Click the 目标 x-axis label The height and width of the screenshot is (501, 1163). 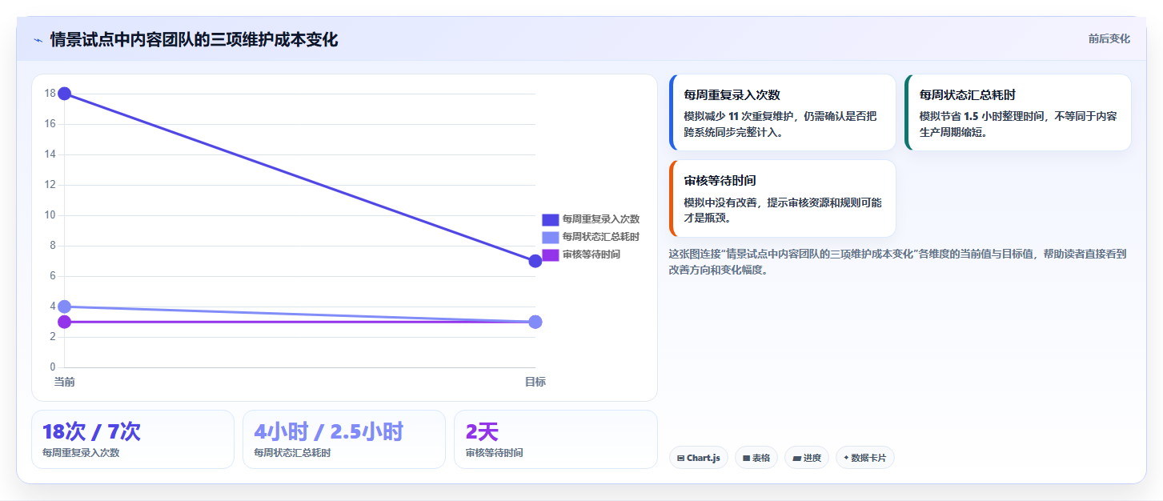click(x=535, y=382)
